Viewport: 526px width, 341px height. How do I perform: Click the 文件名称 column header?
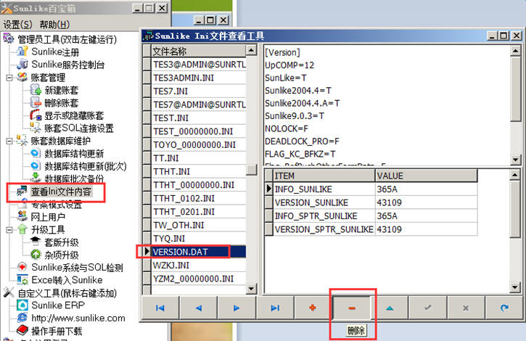click(x=199, y=52)
